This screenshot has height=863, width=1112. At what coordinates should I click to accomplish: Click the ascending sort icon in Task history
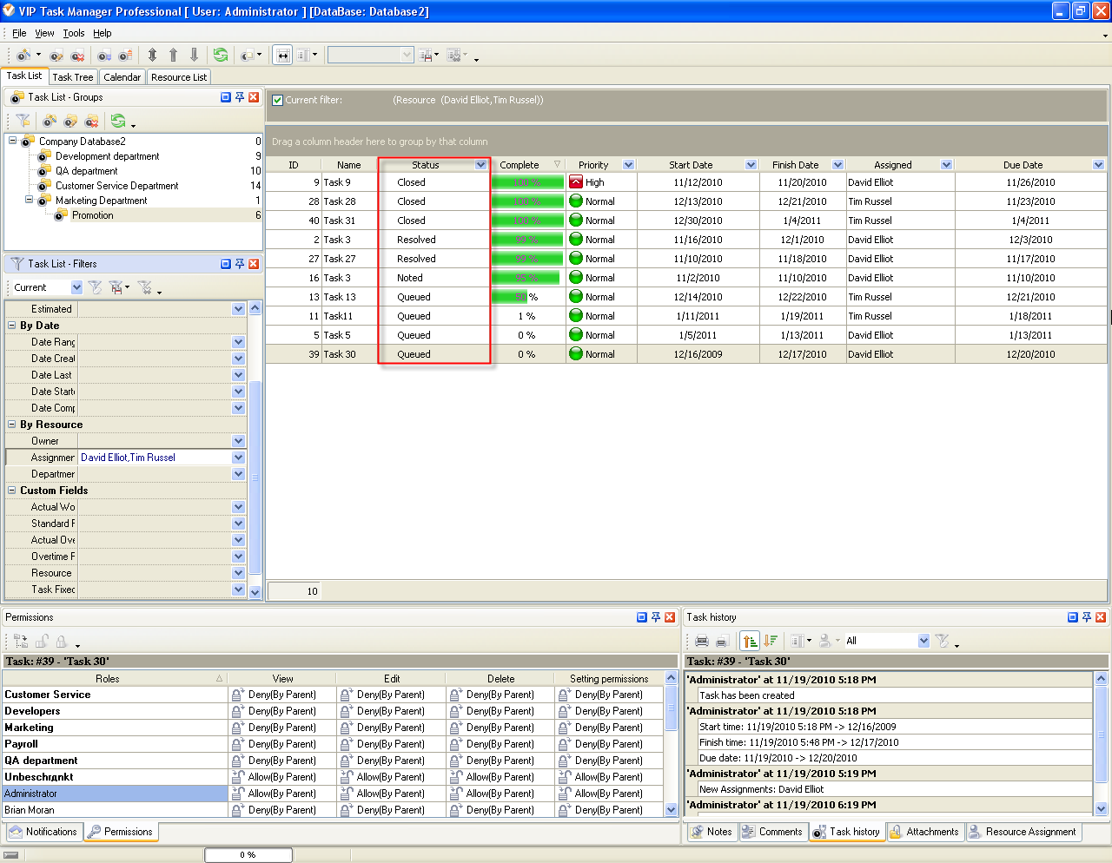pos(751,642)
